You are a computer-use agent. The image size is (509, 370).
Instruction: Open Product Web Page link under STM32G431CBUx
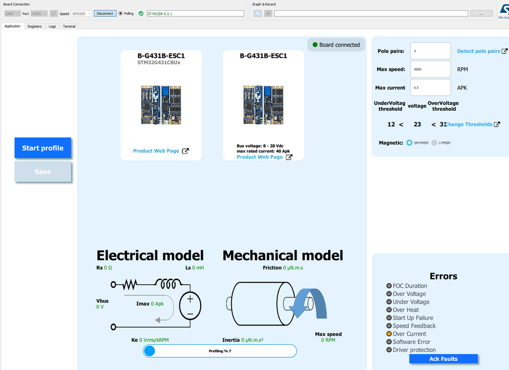tap(156, 151)
